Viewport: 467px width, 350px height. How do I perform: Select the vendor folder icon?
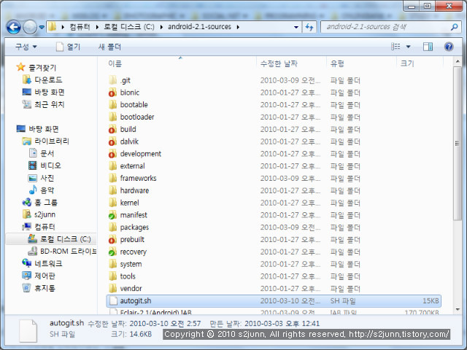tap(113, 289)
